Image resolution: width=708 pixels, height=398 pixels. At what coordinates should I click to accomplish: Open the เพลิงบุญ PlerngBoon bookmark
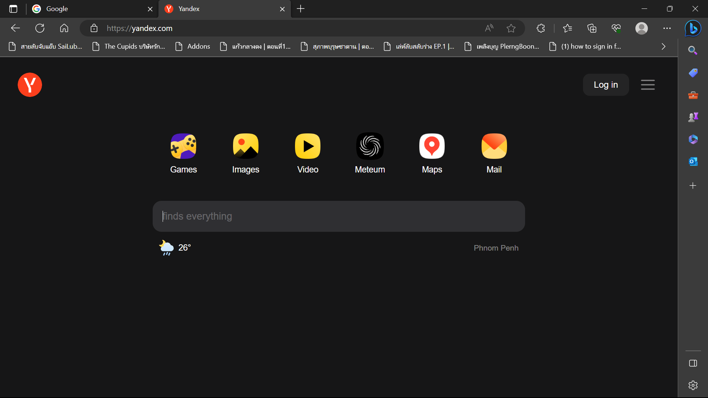click(x=502, y=46)
